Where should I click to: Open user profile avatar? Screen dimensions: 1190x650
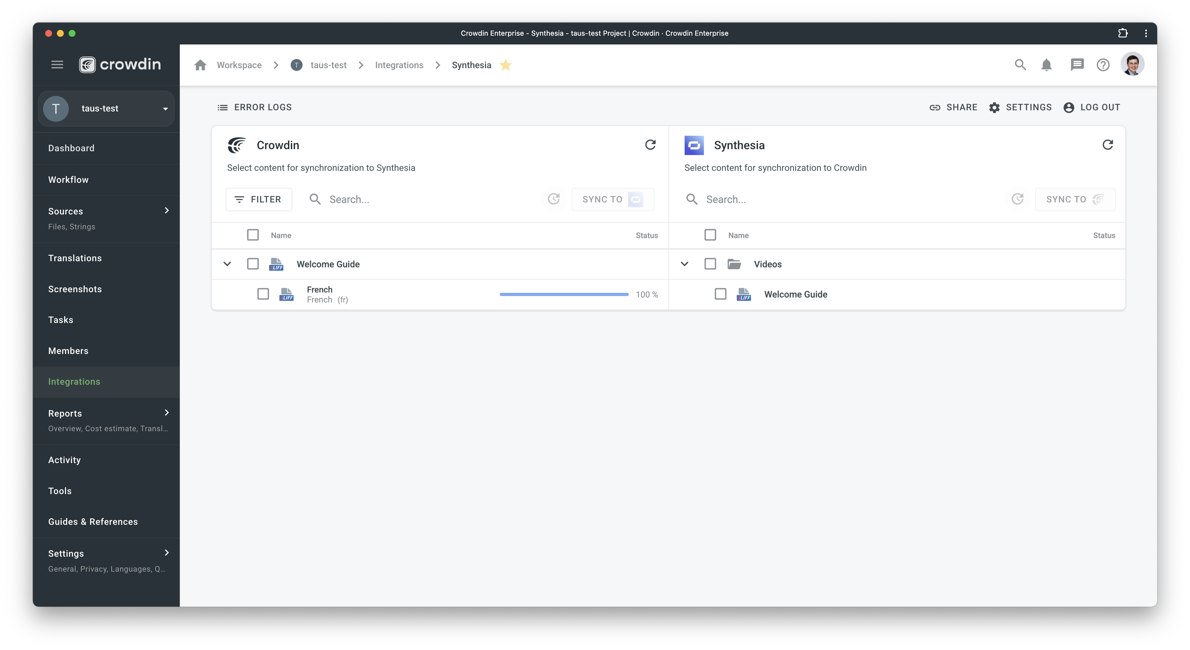pos(1132,65)
